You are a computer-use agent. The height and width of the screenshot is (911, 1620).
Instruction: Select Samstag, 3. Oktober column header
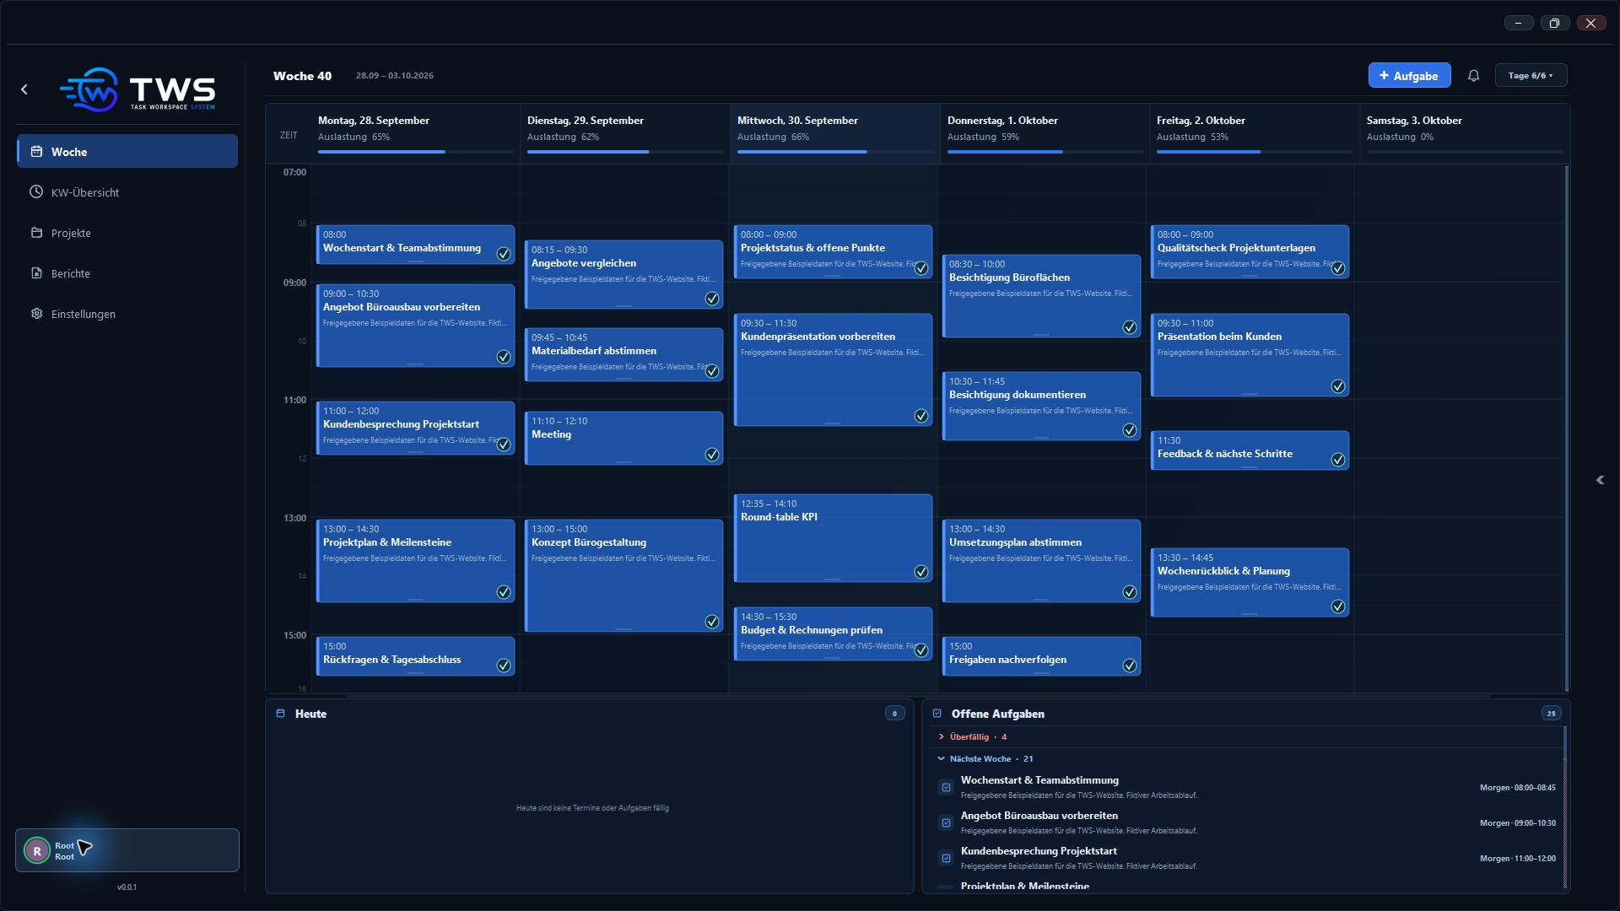coord(1463,133)
